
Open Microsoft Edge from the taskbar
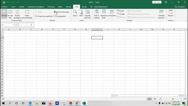(30, 103)
